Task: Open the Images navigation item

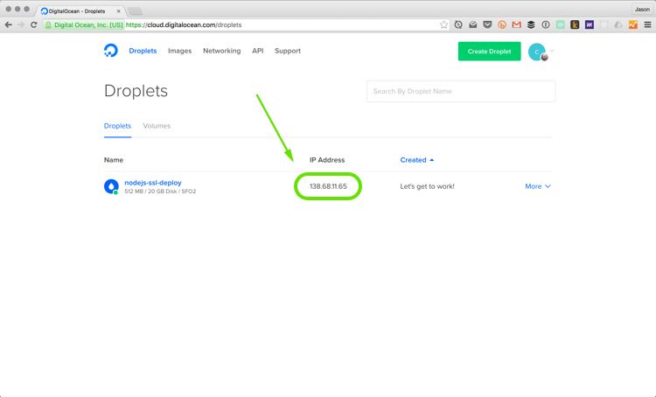Action: pyautogui.click(x=179, y=51)
